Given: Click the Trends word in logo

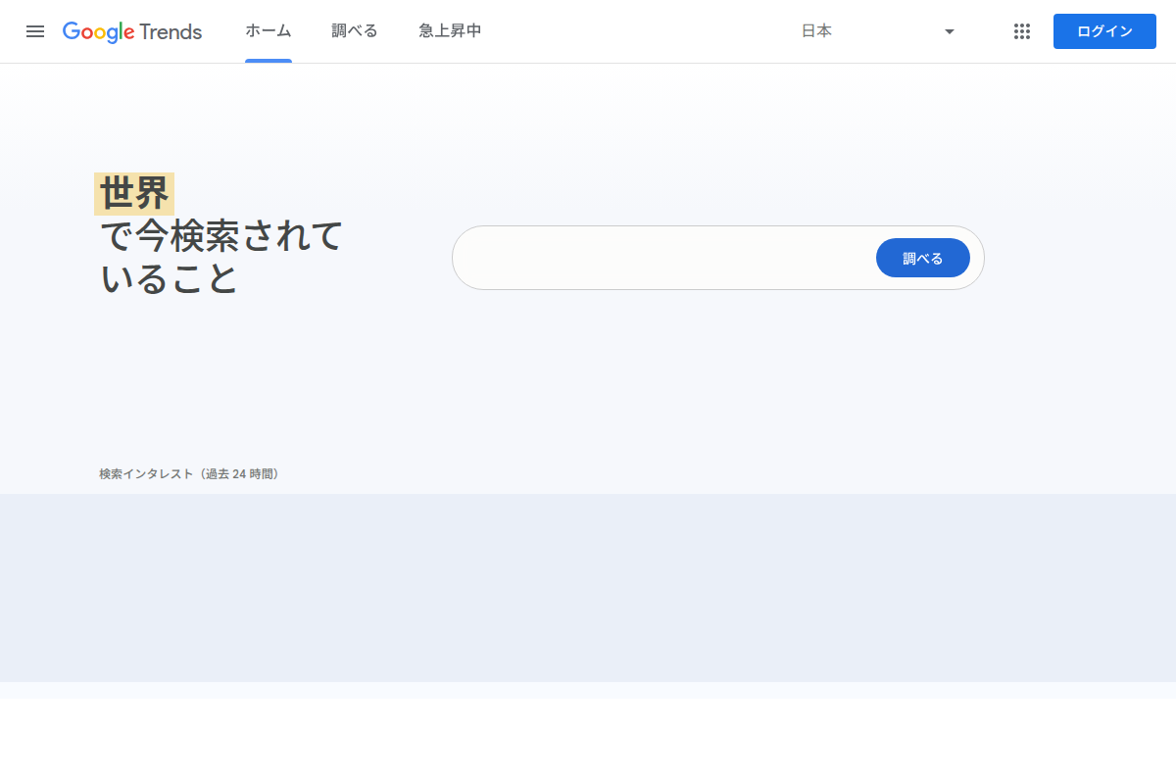Looking at the screenshot, I should point(171,31).
